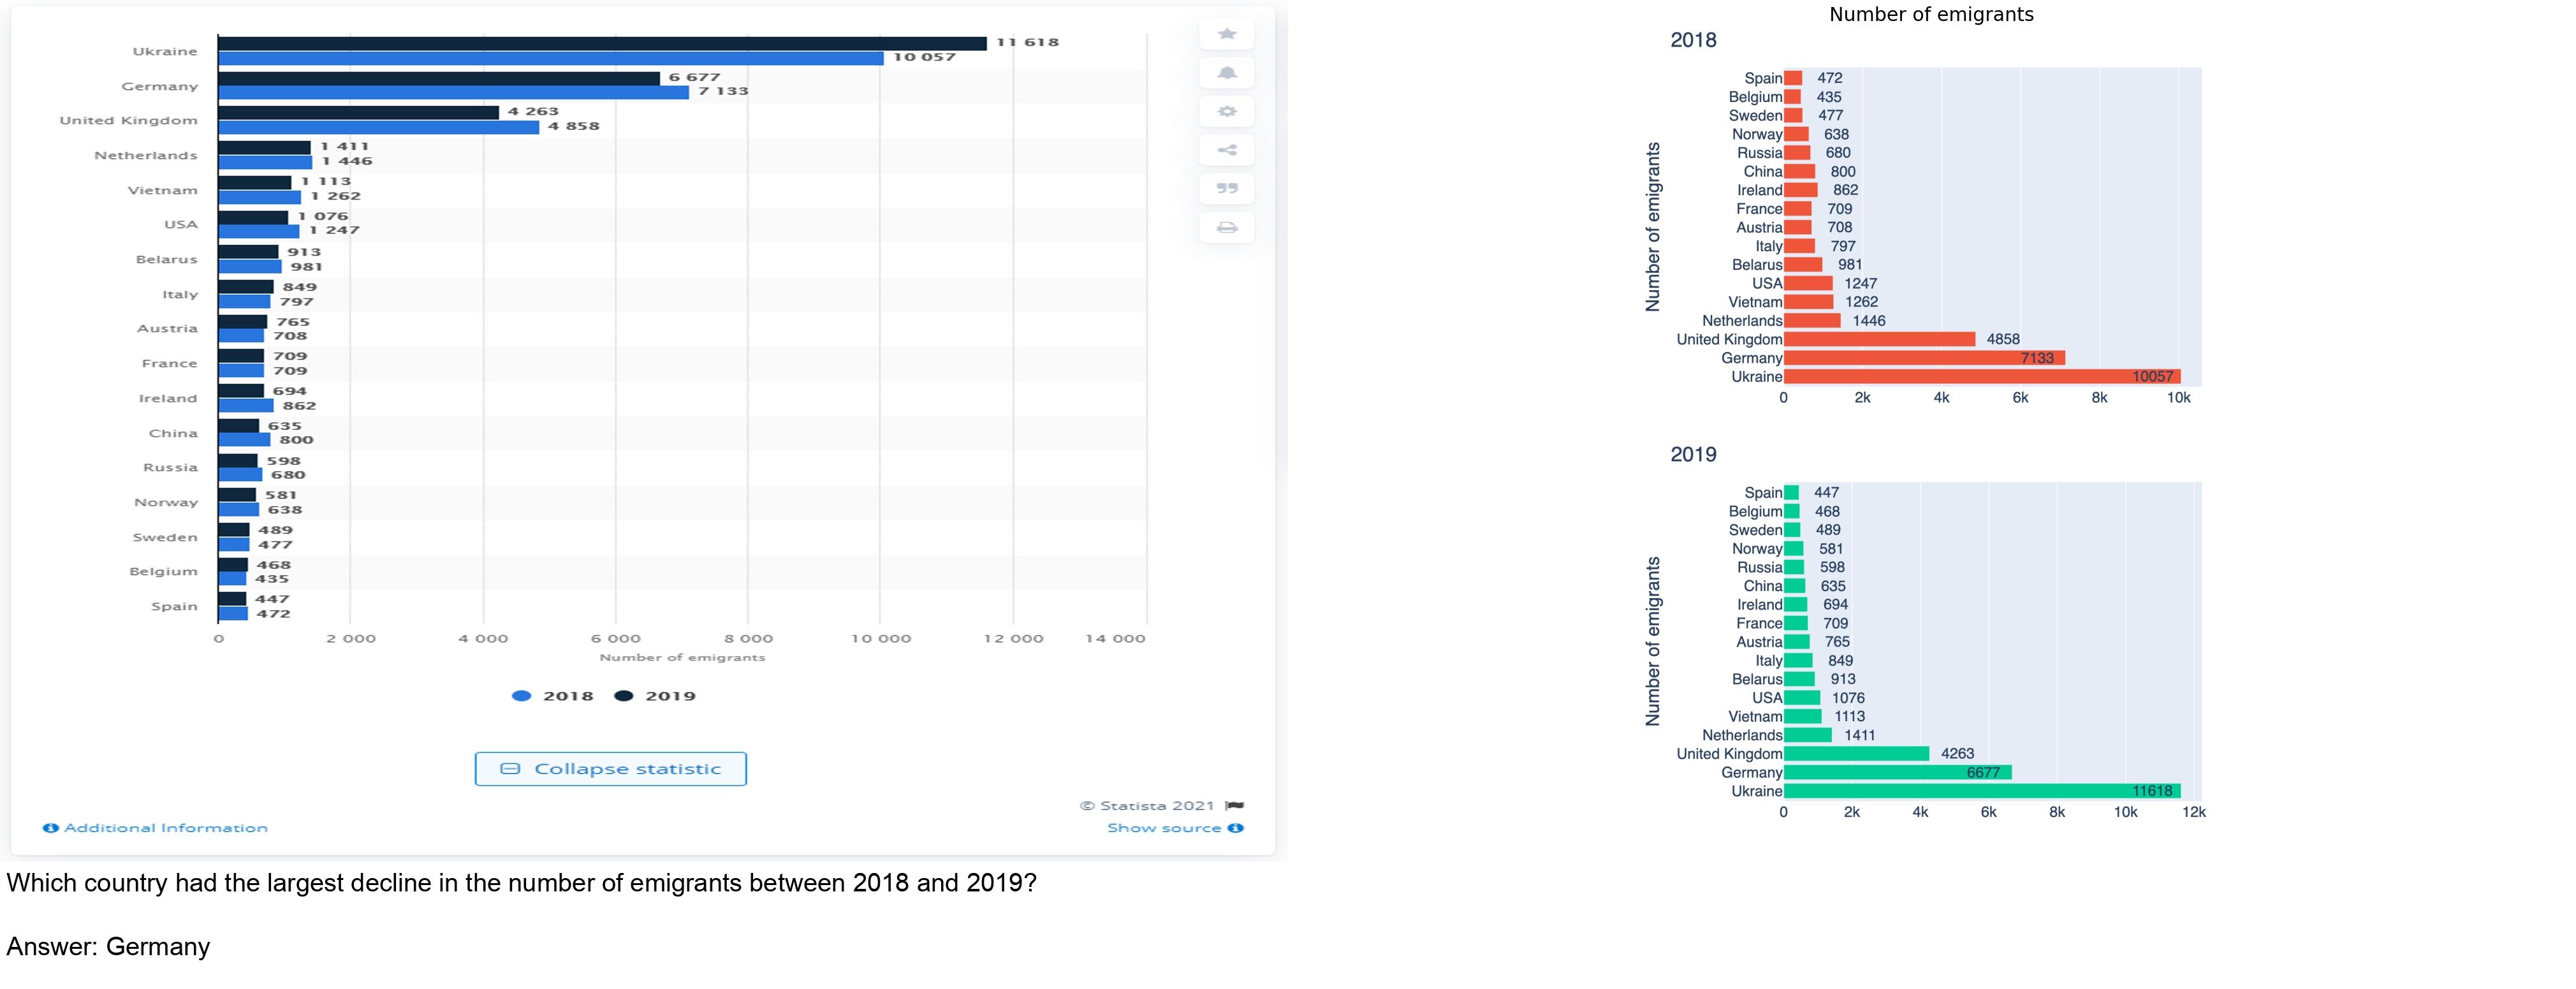The height and width of the screenshot is (989, 2576).
Task: Click the value 472 for Spain in Statista chart
Action: pyautogui.click(x=273, y=614)
